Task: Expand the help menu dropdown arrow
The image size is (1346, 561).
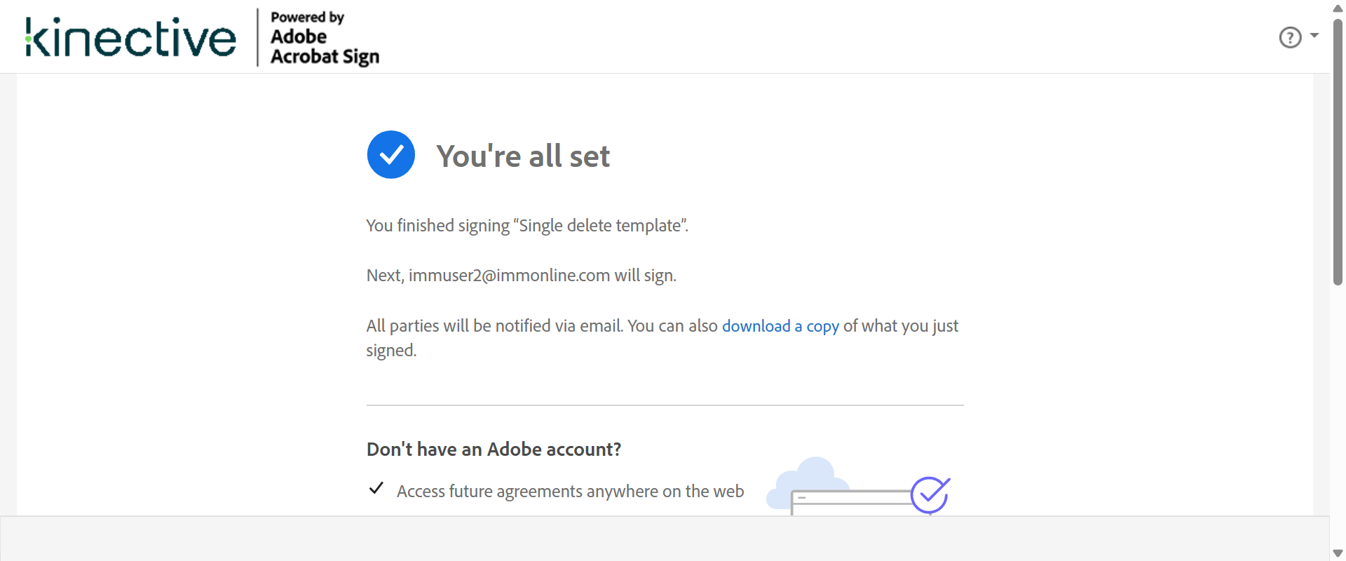Action: point(1314,35)
